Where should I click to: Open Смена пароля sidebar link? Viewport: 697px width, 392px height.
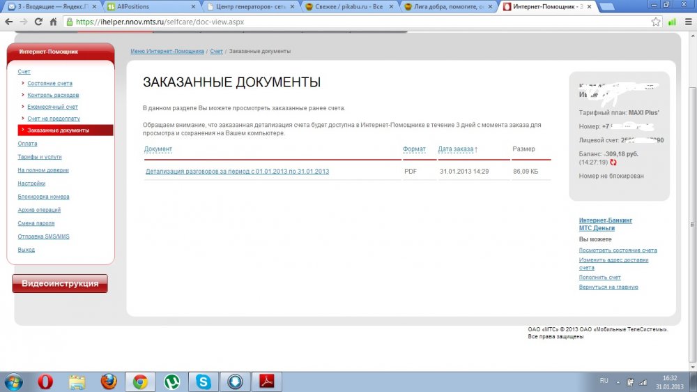pyautogui.click(x=36, y=223)
